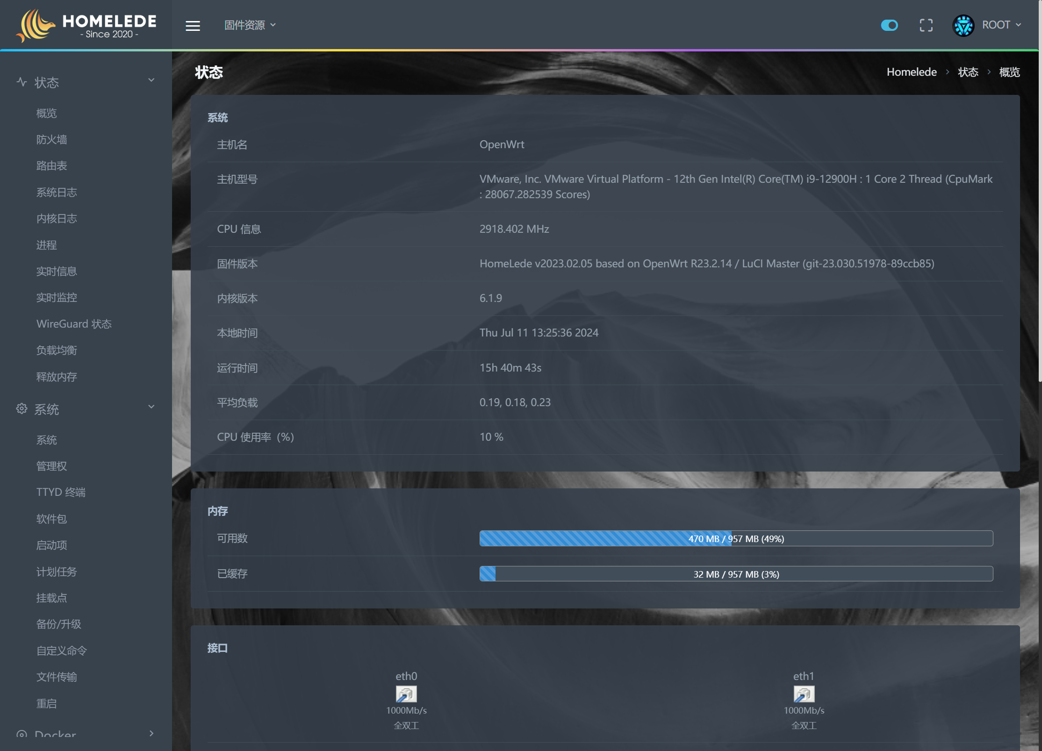This screenshot has width=1042, height=751.
Task: Click the VMware Virtual Platform model text
Action: click(x=736, y=186)
